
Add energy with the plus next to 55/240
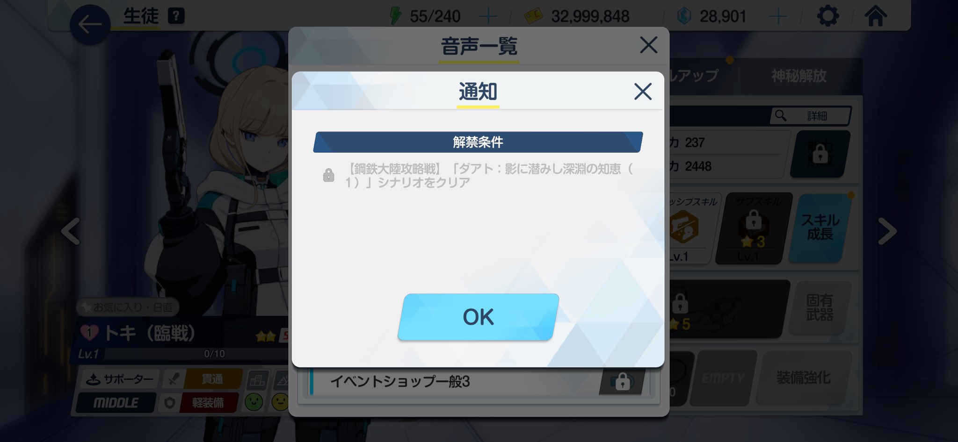pos(488,17)
